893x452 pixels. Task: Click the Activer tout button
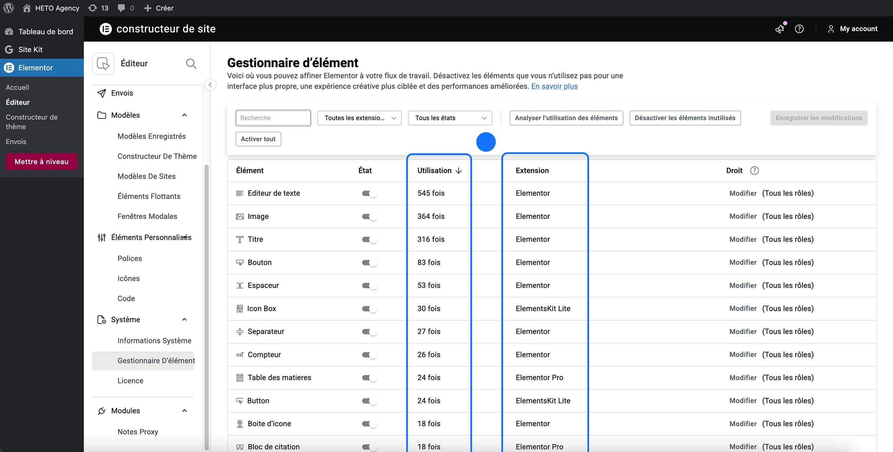point(258,139)
